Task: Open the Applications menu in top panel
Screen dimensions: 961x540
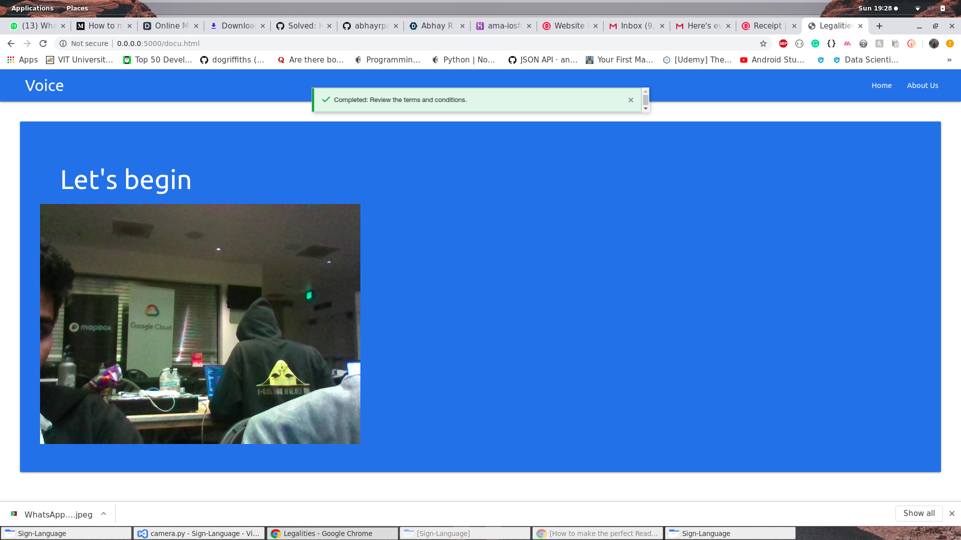Action: point(32,8)
